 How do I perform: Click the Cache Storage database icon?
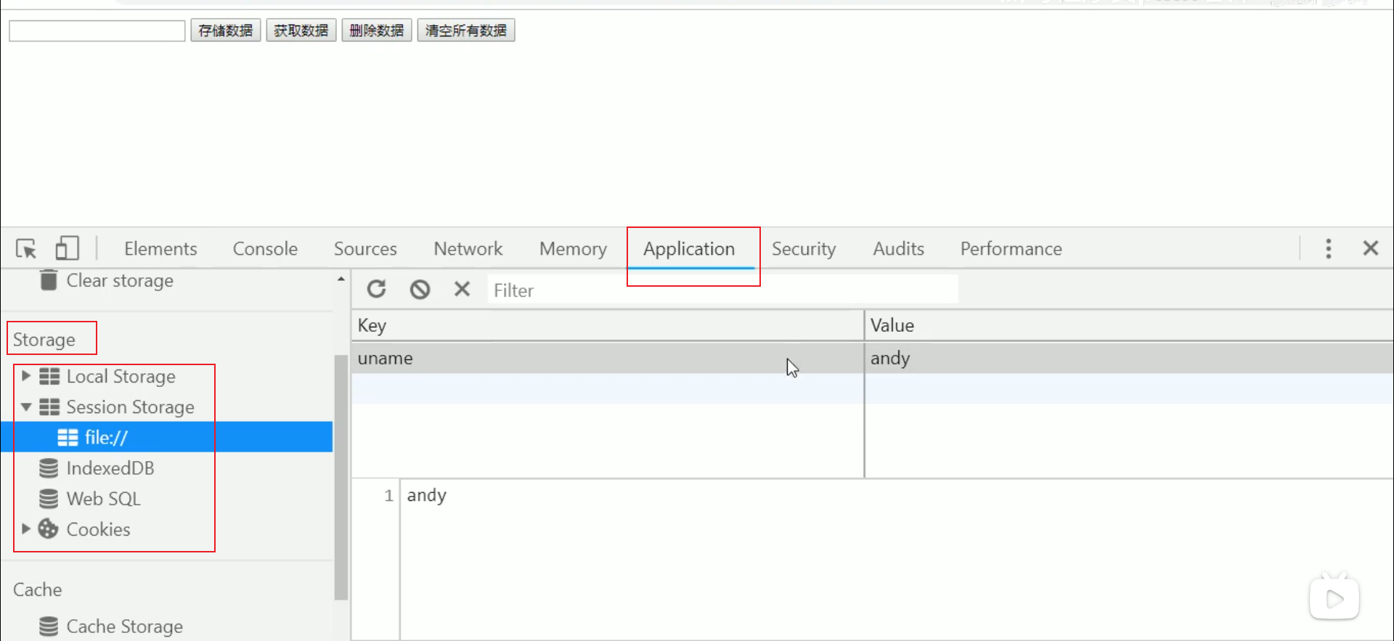[49, 626]
